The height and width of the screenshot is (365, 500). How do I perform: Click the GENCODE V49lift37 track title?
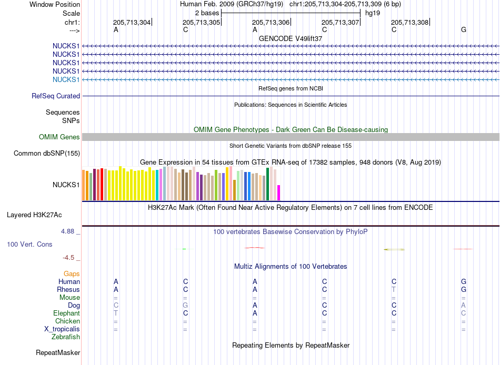click(291, 38)
